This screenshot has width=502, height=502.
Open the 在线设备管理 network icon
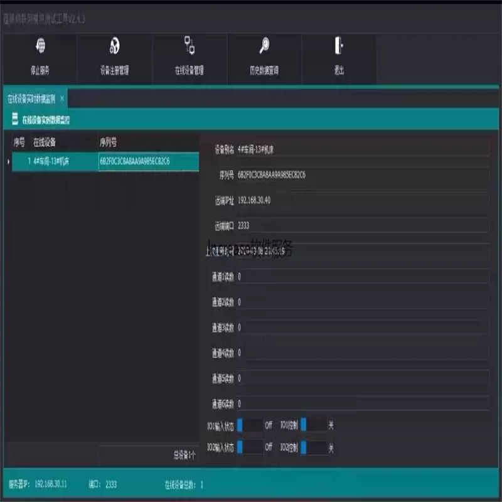[x=190, y=45]
